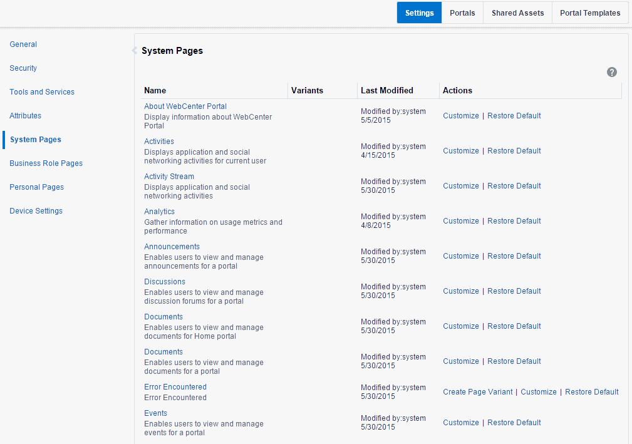Navigate to Business Role Pages

click(x=46, y=163)
